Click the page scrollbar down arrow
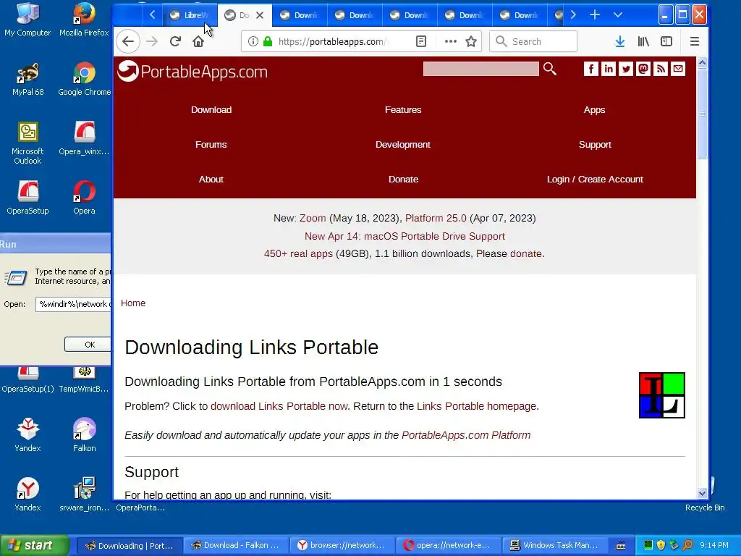The image size is (741, 556). click(702, 494)
